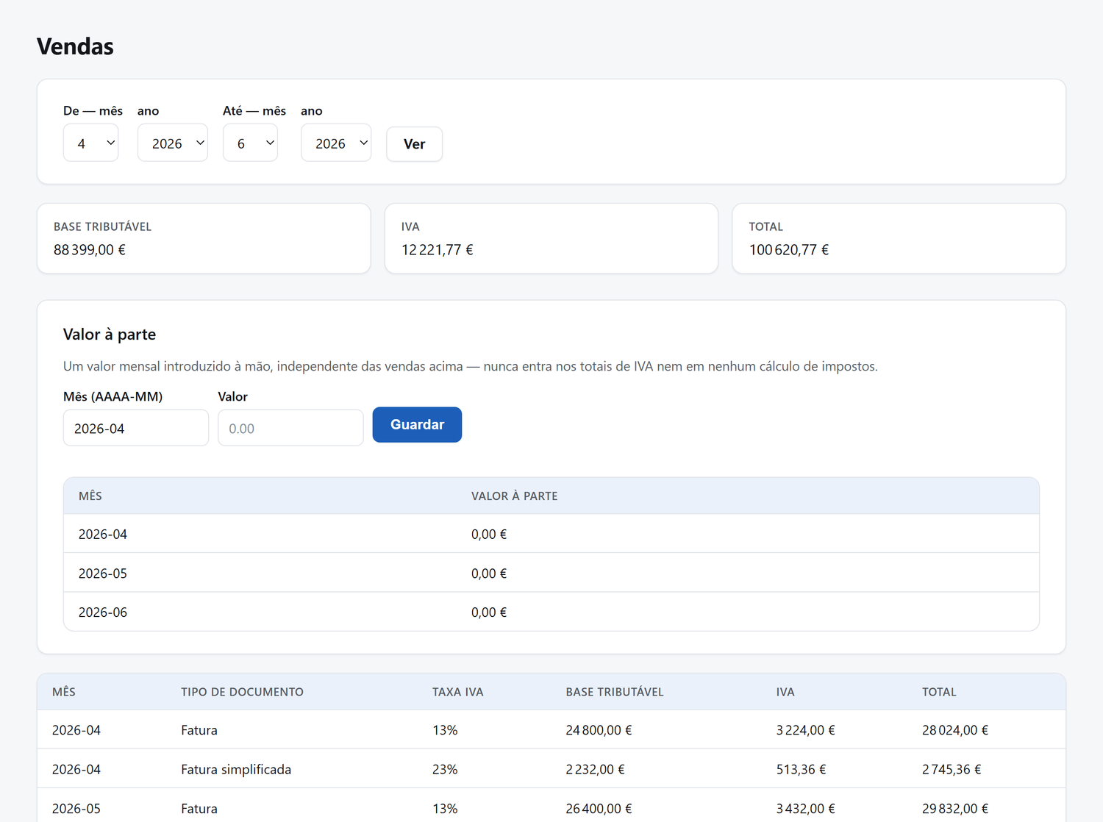Select the 2026-05 Fatura sales row

[551, 807]
